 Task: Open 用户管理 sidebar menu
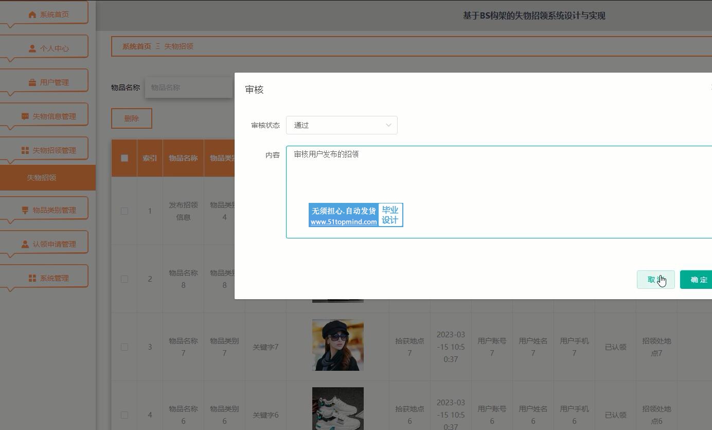(44, 81)
